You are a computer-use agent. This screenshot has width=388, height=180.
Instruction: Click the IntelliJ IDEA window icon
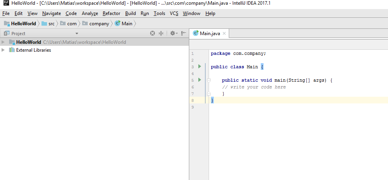click(6, 4)
